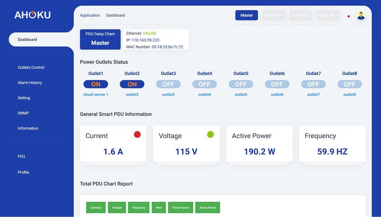381x217 pixels.
Task: Click the user avatar icon
Action: 361,15
